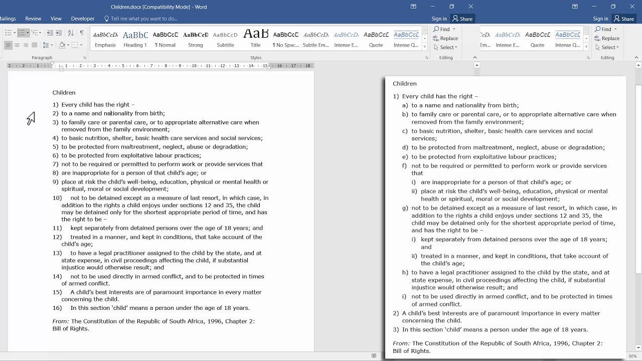Click Replace in left window
The image size is (642, 361).
coord(445,38)
